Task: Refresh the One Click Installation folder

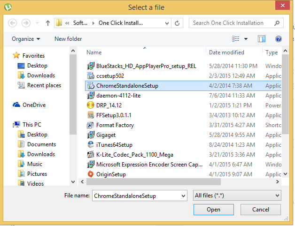Action: pos(177,23)
